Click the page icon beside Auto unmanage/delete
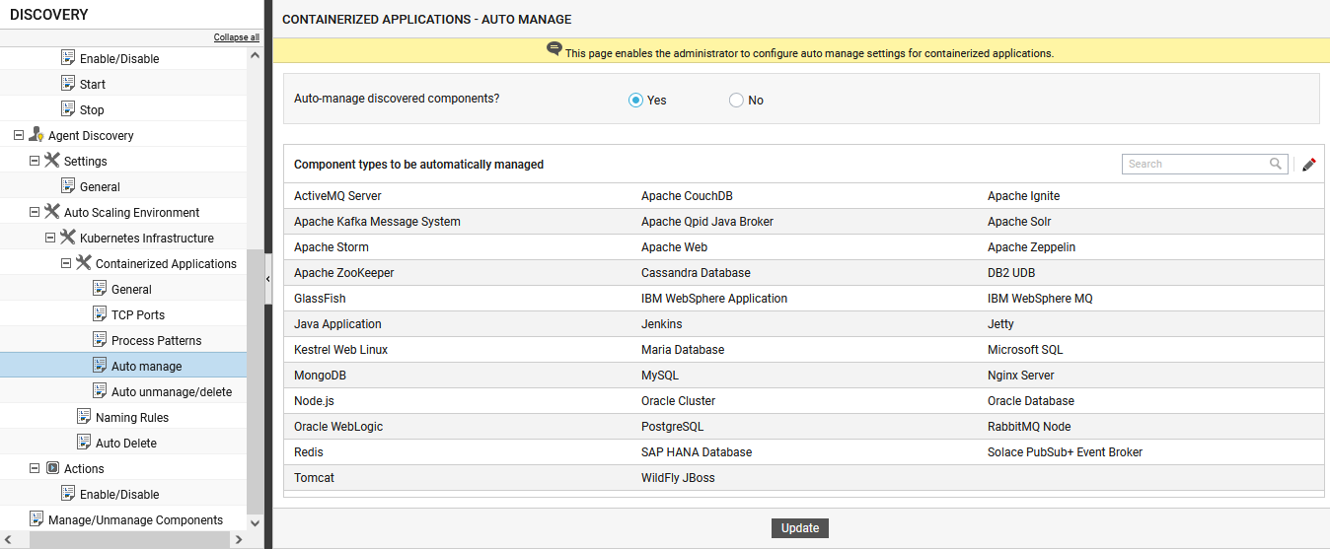The width and height of the screenshot is (1330, 549). tap(100, 391)
